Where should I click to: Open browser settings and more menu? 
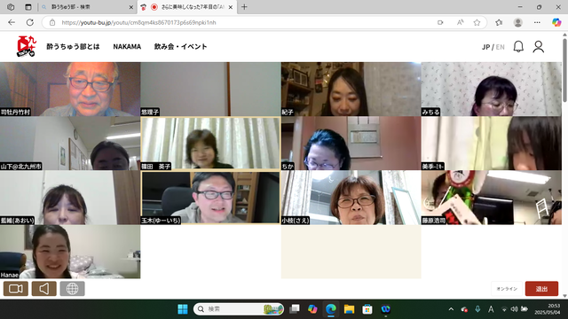click(x=537, y=22)
